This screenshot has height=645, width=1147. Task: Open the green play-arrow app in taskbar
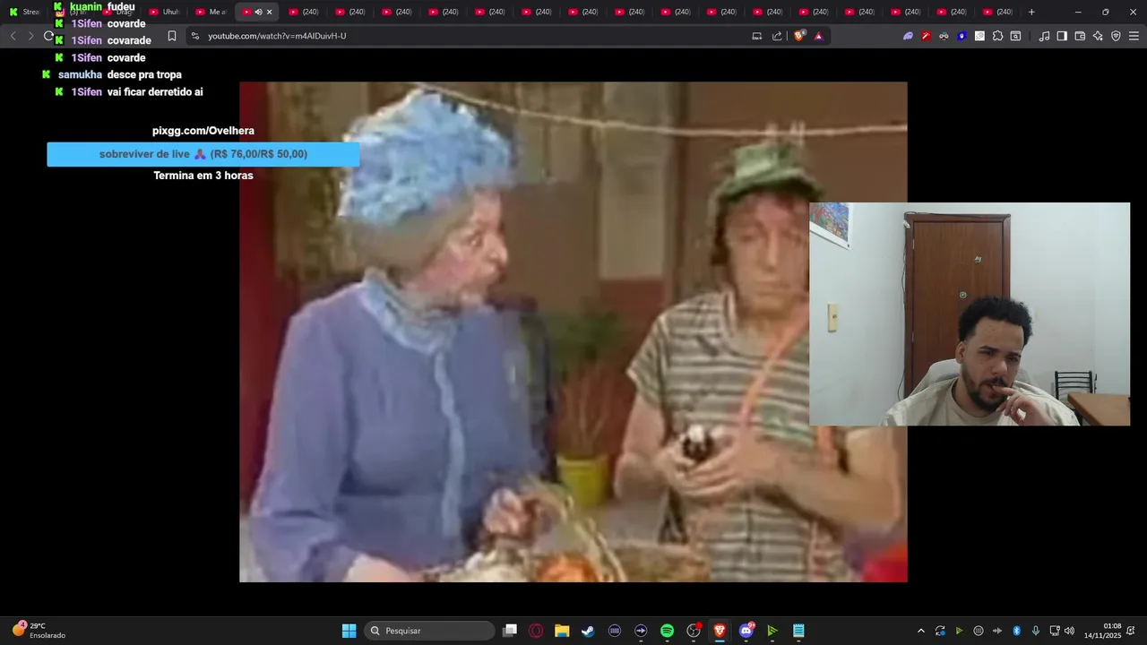pyautogui.click(x=772, y=631)
